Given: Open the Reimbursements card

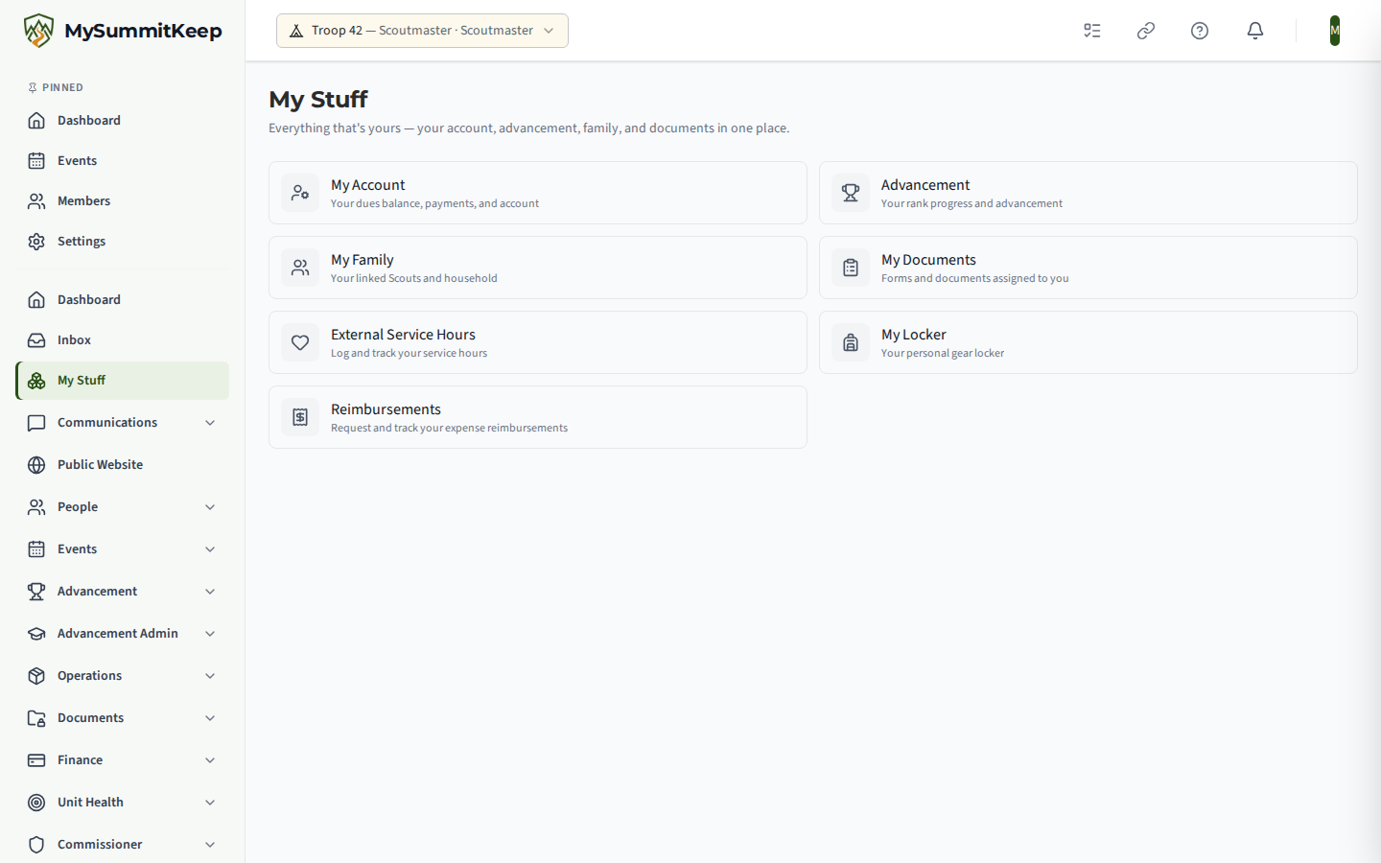Looking at the screenshot, I should [538, 417].
